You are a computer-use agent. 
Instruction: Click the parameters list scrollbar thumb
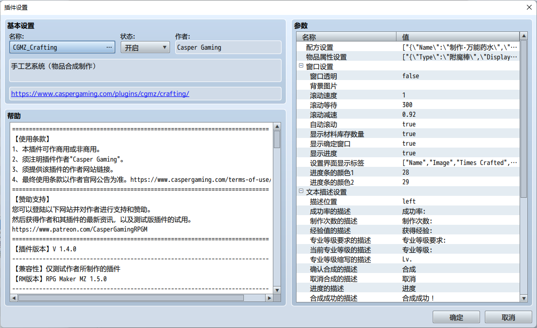[x=523, y=119]
